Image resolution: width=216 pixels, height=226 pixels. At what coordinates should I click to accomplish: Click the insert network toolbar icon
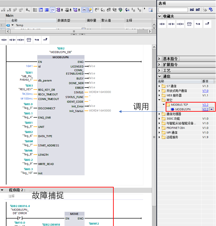[x=3, y=10]
